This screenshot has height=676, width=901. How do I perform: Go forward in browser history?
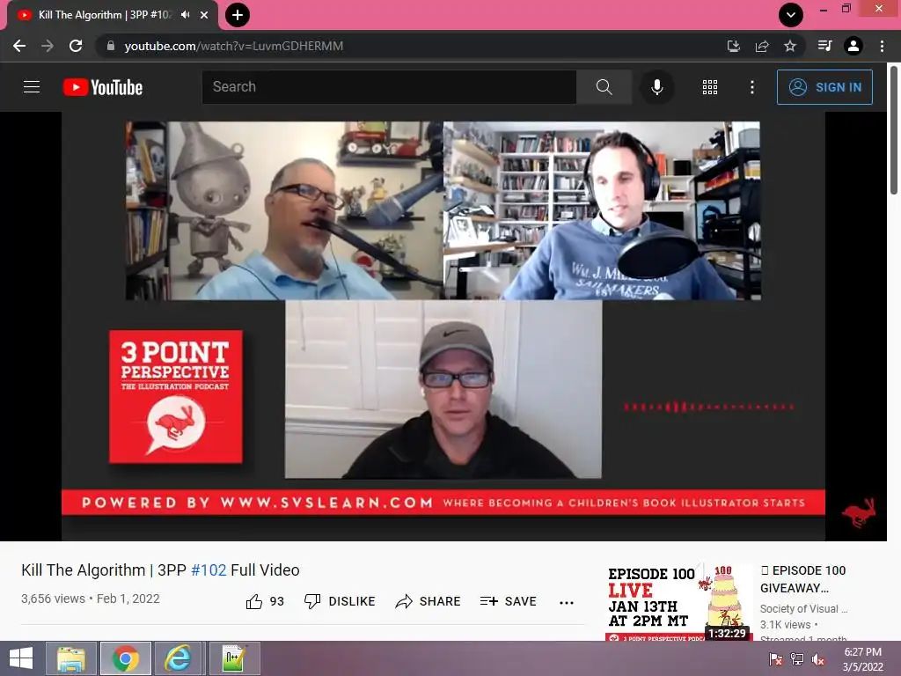click(48, 46)
